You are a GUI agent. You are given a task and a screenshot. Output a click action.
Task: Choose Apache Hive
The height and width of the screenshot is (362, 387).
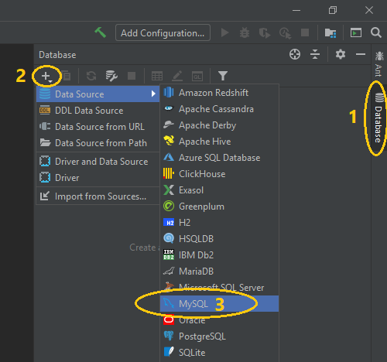pos(220,142)
